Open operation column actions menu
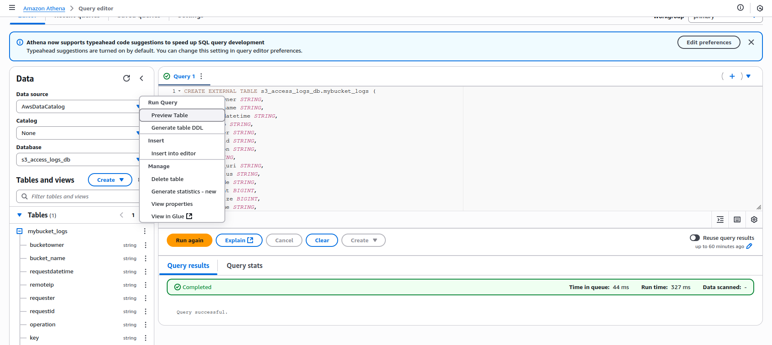The width and height of the screenshot is (772, 345). coord(146,325)
